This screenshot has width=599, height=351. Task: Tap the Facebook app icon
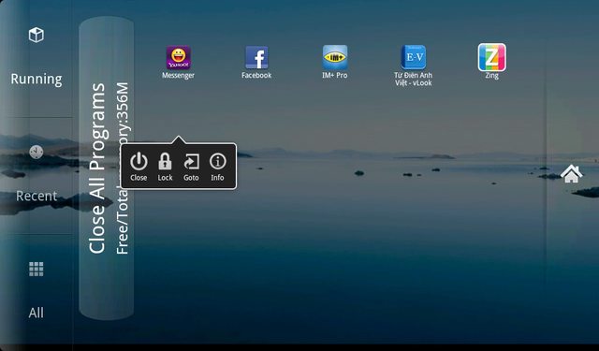[256, 57]
